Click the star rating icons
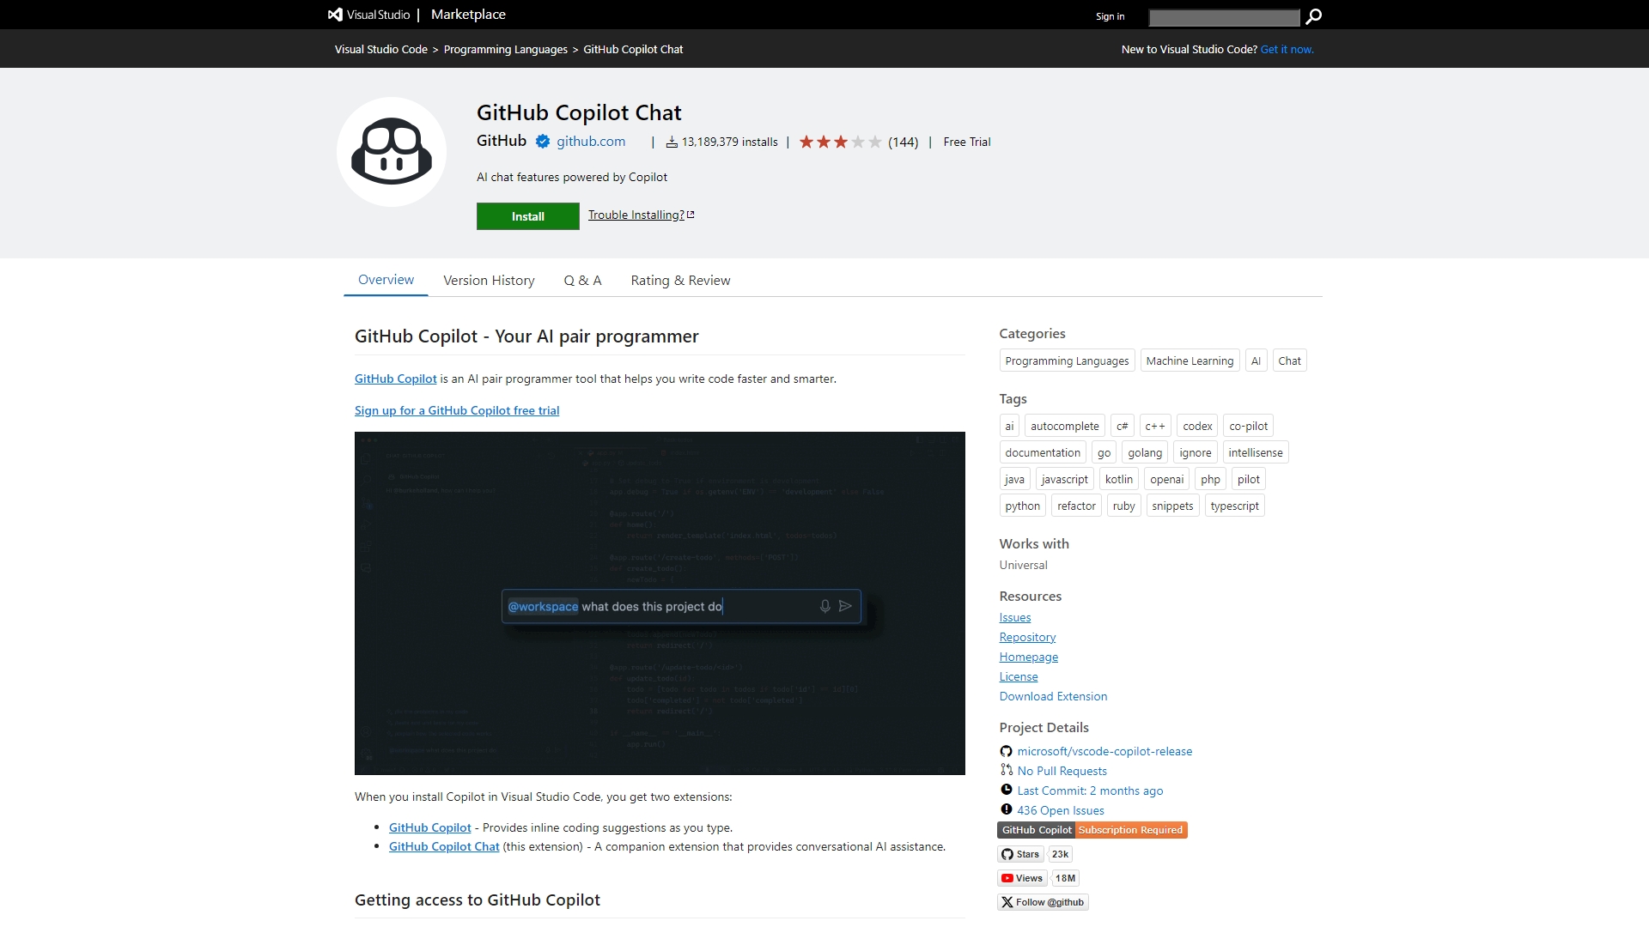The width and height of the screenshot is (1649, 927). [x=839, y=142]
